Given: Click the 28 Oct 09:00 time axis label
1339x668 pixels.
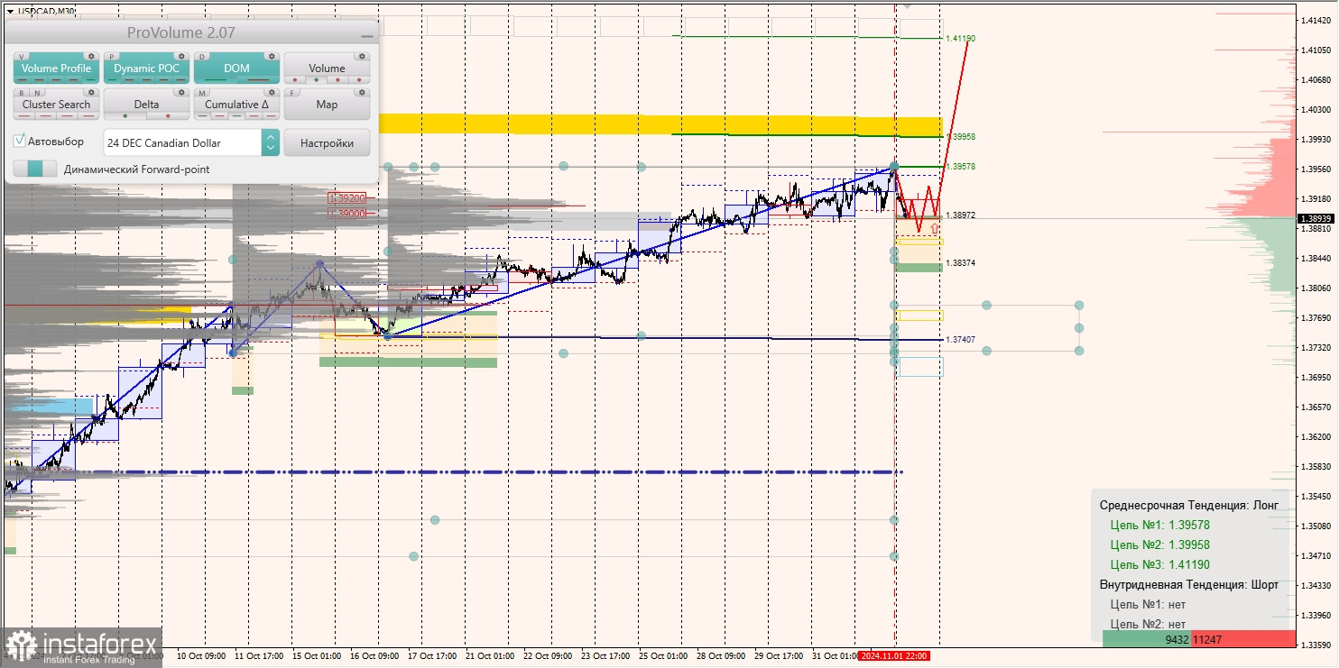Looking at the screenshot, I should coord(721,655).
